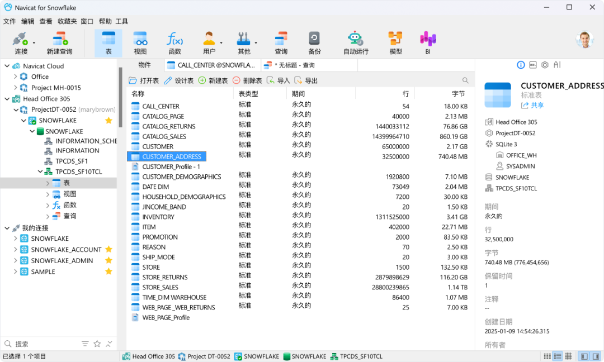Switch to the 无标题 - 查询 tab
604x362 pixels.
point(309,65)
